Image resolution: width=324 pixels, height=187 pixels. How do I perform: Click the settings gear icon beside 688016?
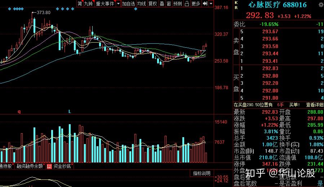pyautogui.click(x=321, y=5)
